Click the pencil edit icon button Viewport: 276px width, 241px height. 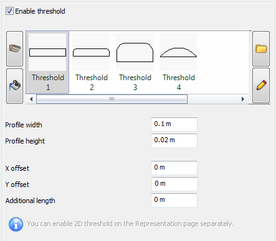[x=261, y=86]
